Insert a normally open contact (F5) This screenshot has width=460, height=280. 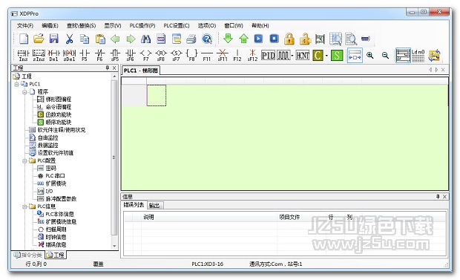(x=85, y=55)
